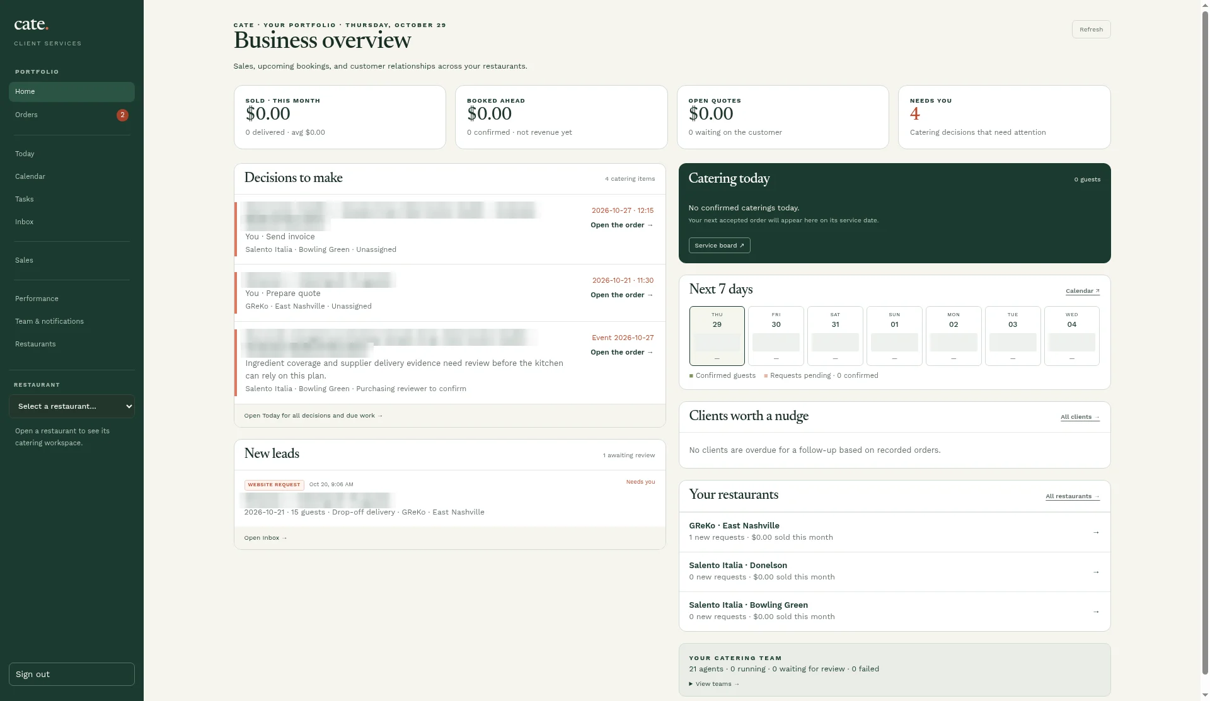Open Calendar in the sidebar

click(x=72, y=176)
